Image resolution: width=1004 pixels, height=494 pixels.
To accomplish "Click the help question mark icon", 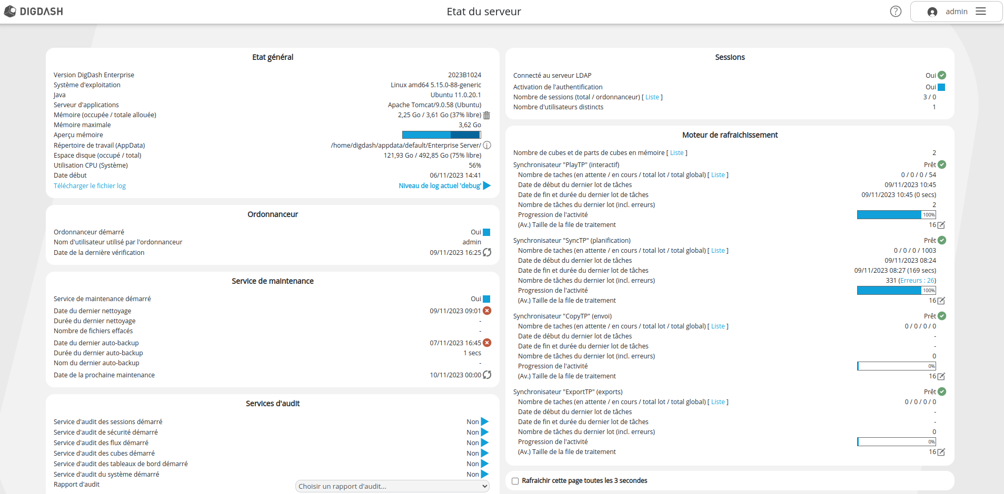I will click(x=896, y=12).
